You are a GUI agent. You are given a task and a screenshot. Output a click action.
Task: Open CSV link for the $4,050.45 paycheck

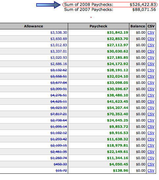click(151, 164)
